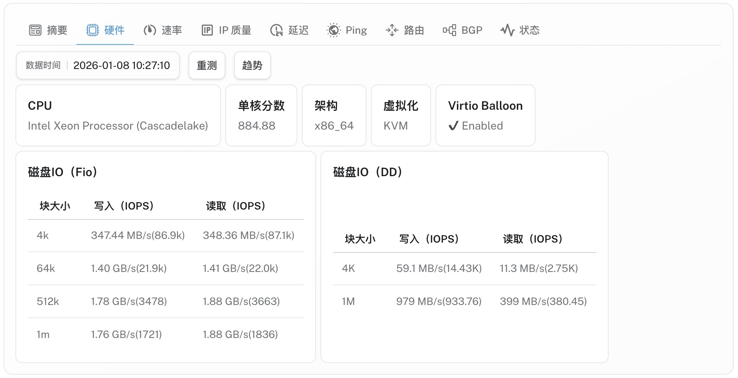738x378 pixels.
Task: Click the 速率 speedometer icon
Action: 150,30
